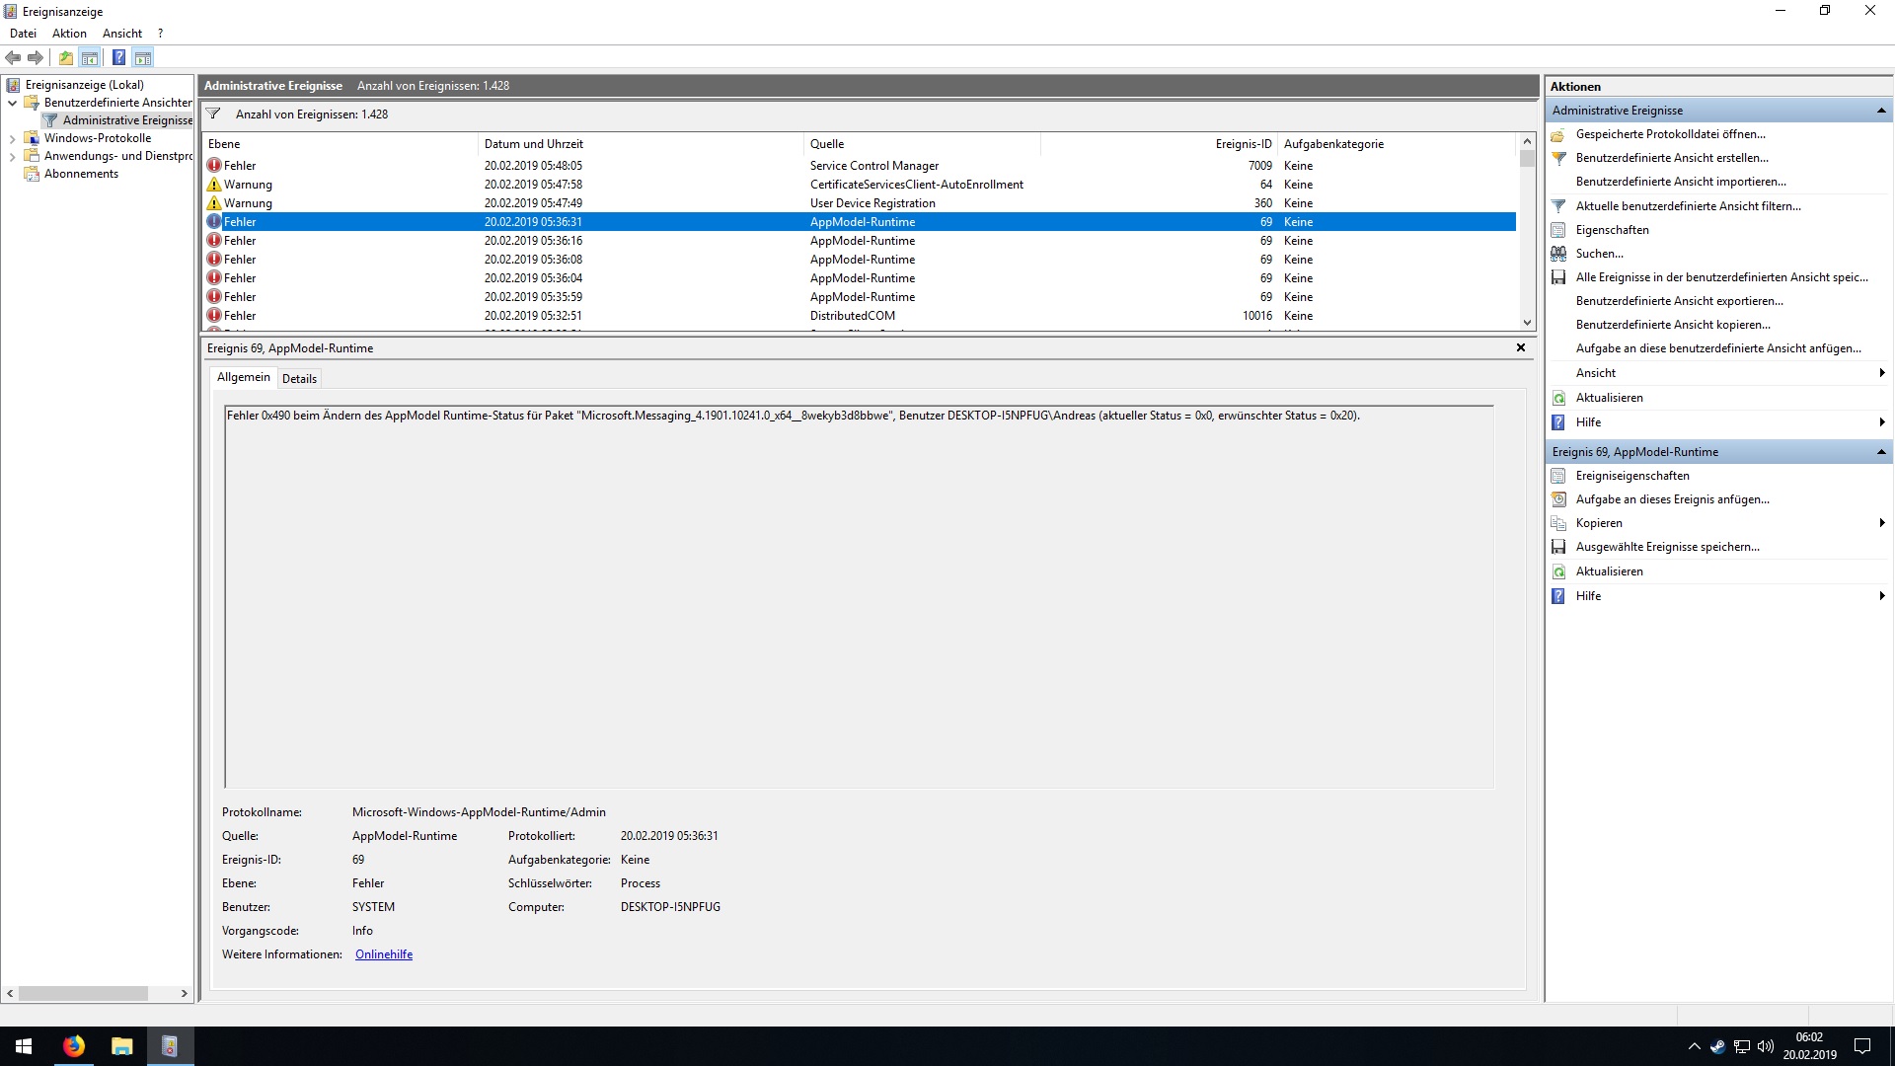The height and width of the screenshot is (1066, 1895).
Task: Click Aufgabe an dieses Ereignis anfügen
Action: point(1672,499)
